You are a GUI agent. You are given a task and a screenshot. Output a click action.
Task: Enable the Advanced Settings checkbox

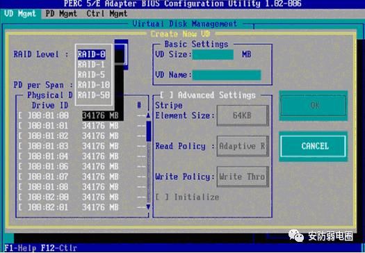pyautogui.click(x=166, y=95)
